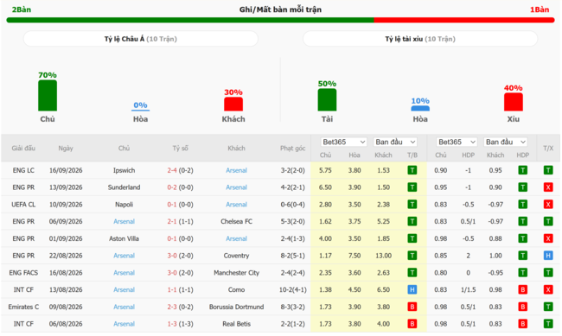Open Arsenal link in the Real Betis row
The image size is (562, 336).
pos(124,324)
